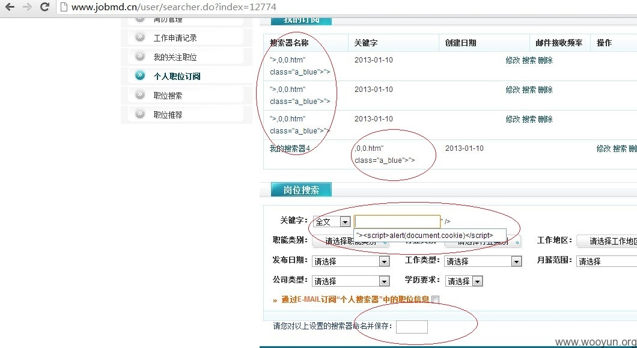Click the arrow icon beside 职位推荐
This screenshot has width=637, height=348.
point(140,114)
